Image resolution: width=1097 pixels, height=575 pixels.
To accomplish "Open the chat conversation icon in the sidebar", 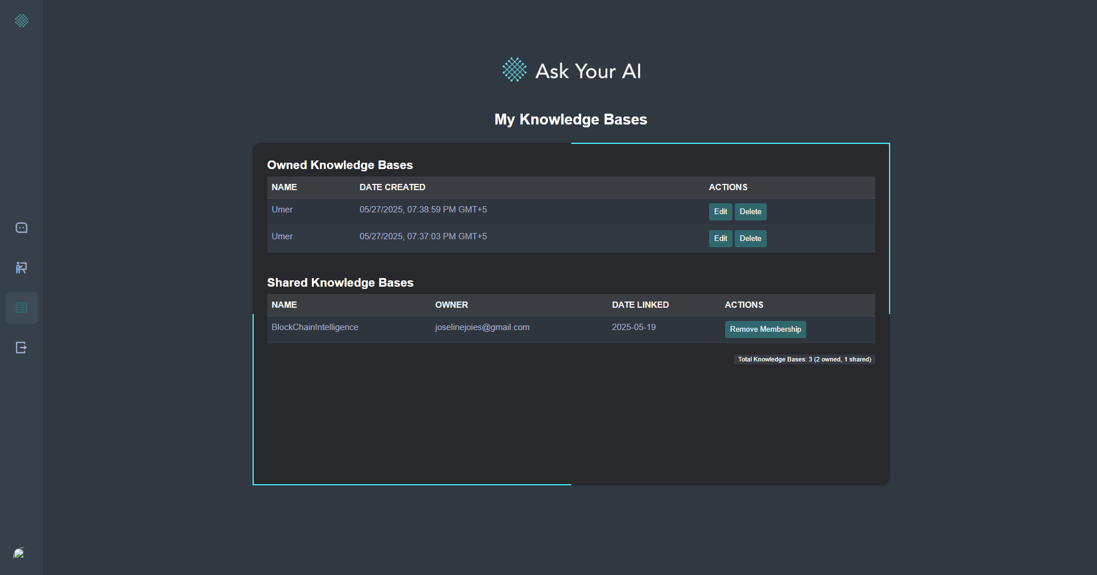I will (x=21, y=227).
